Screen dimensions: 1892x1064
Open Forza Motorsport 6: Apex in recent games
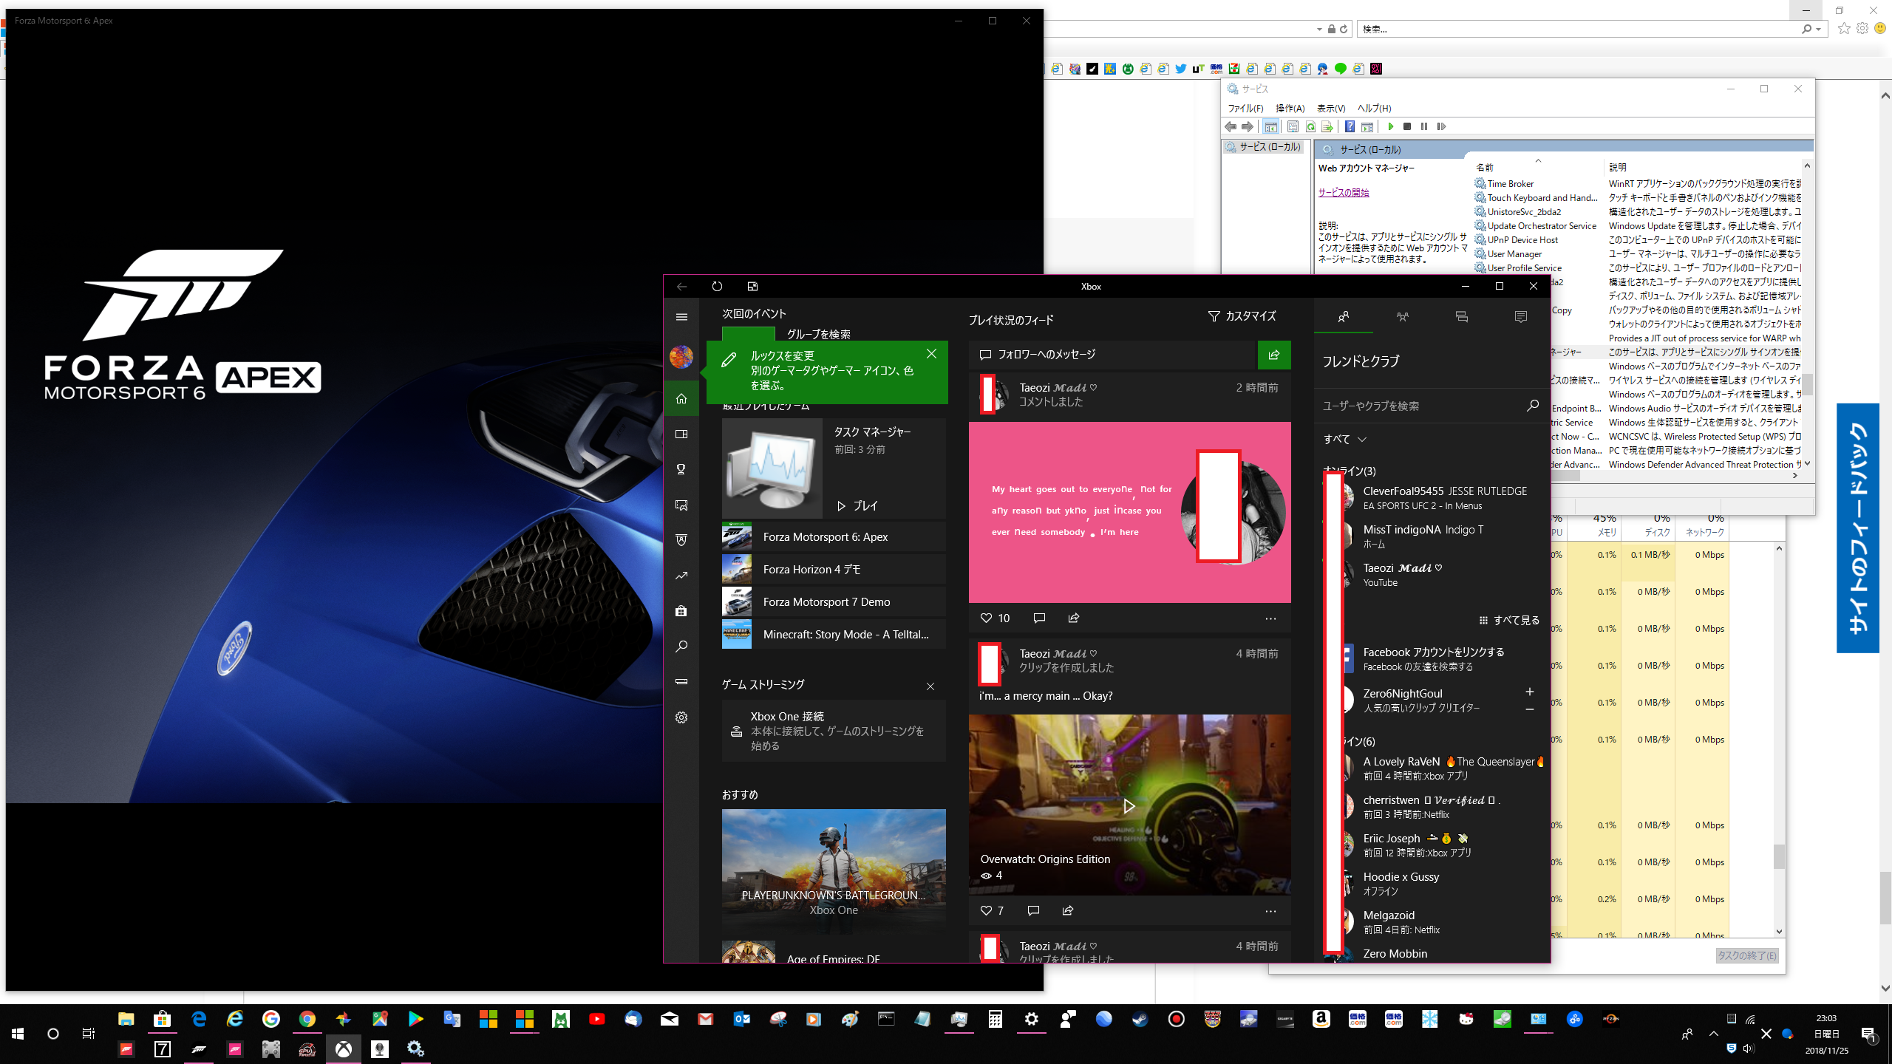(x=834, y=537)
